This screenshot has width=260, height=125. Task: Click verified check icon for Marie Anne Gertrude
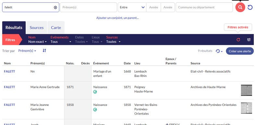tap(95, 92)
